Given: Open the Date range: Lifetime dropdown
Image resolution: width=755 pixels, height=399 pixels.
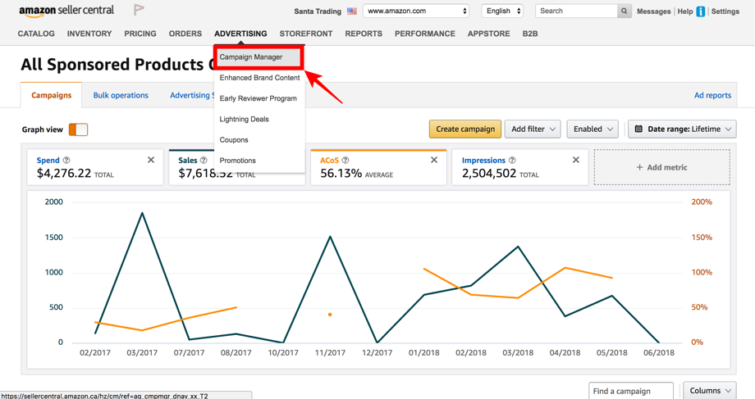Looking at the screenshot, I should (x=682, y=129).
